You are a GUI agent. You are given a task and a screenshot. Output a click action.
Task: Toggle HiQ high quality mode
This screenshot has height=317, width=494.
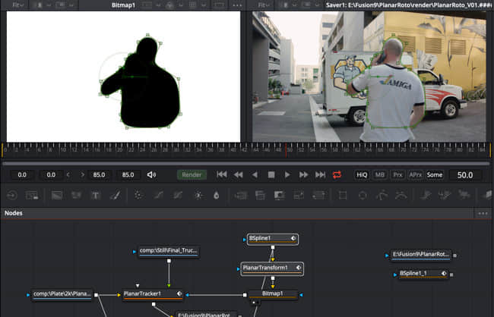point(362,174)
